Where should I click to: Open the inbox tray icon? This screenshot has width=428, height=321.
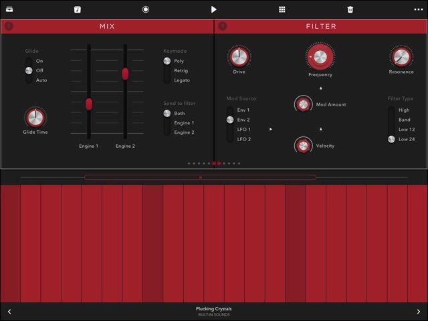[9, 9]
